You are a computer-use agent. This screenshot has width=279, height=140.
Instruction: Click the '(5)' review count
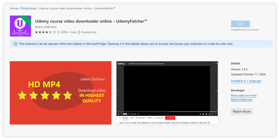[x=55, y=32]
